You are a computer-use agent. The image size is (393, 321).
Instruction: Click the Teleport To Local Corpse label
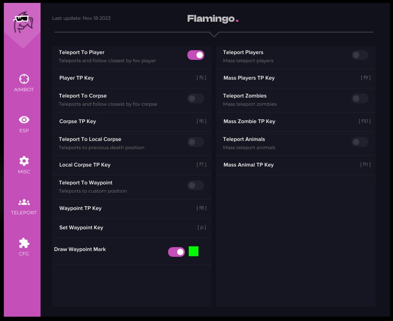[90, 139]
